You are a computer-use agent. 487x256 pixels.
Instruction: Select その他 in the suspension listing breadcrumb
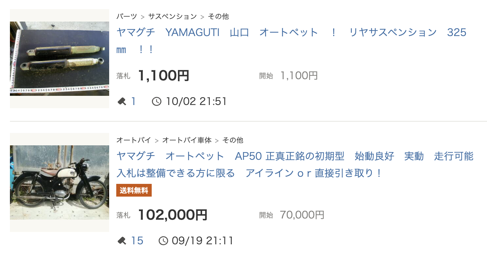(x=218, y=17)
